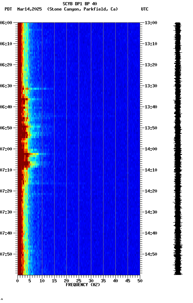Click the '5' frequency axis tick label

(x=30, y=281)
